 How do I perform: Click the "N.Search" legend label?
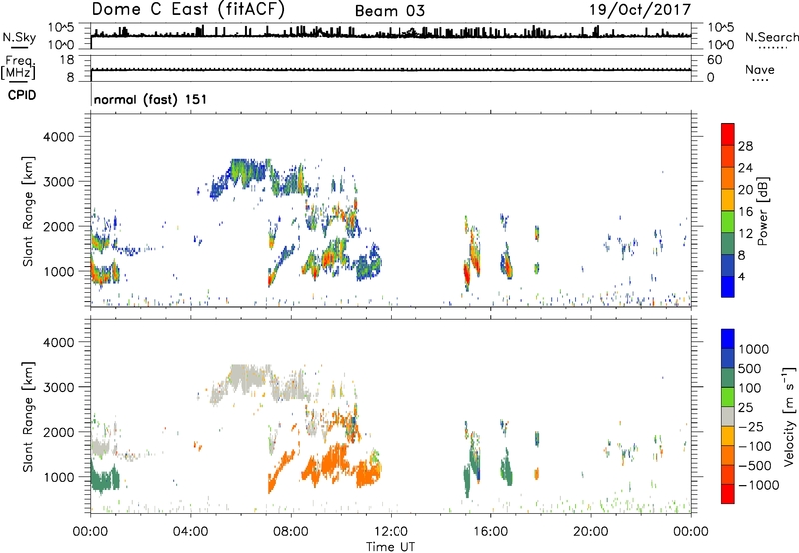point(771,37)
